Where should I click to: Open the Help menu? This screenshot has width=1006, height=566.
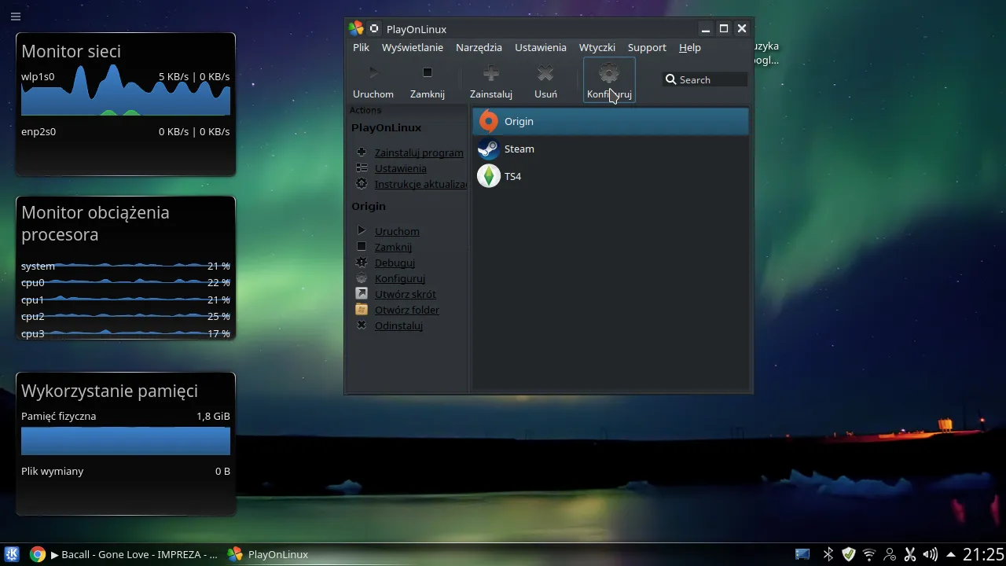tap(690, 47)
